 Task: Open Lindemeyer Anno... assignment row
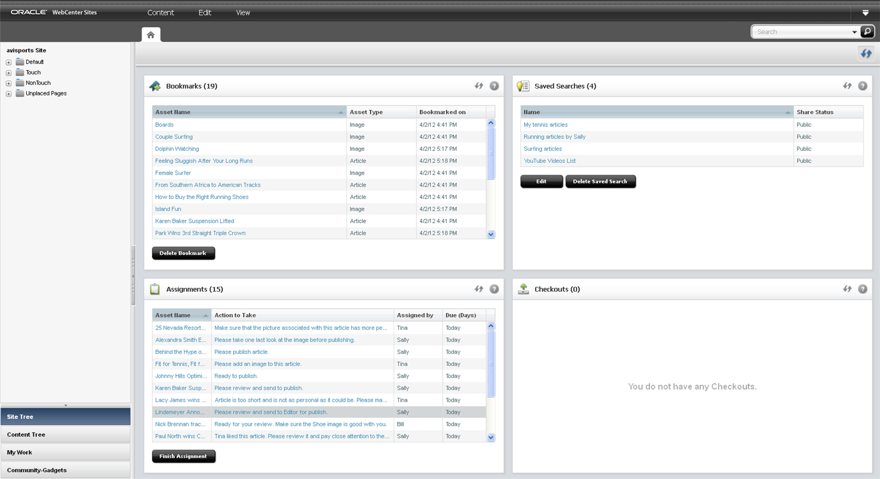[319, 412]
